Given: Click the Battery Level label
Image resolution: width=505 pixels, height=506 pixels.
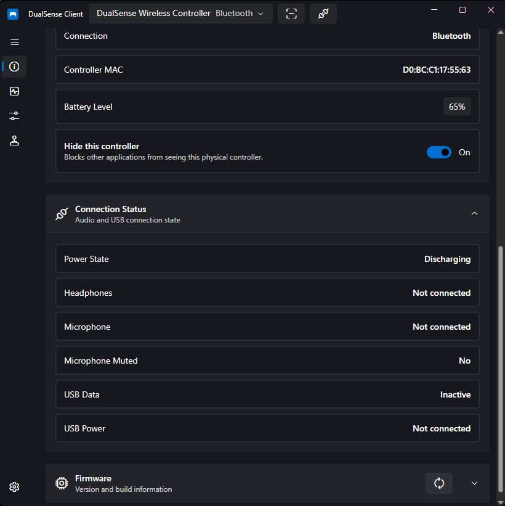Looking at the screenshot, I should (88, 107).
